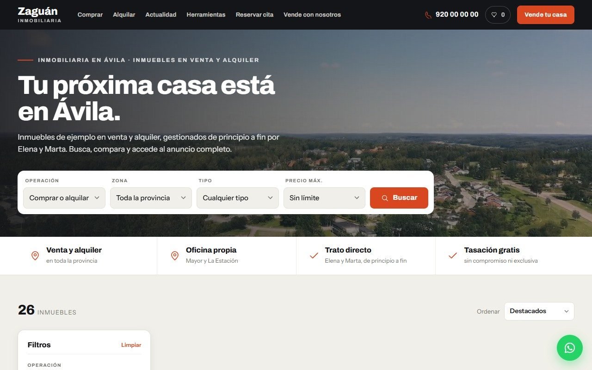Click the phone icon beside 920 00 00 00

(428, 15)
